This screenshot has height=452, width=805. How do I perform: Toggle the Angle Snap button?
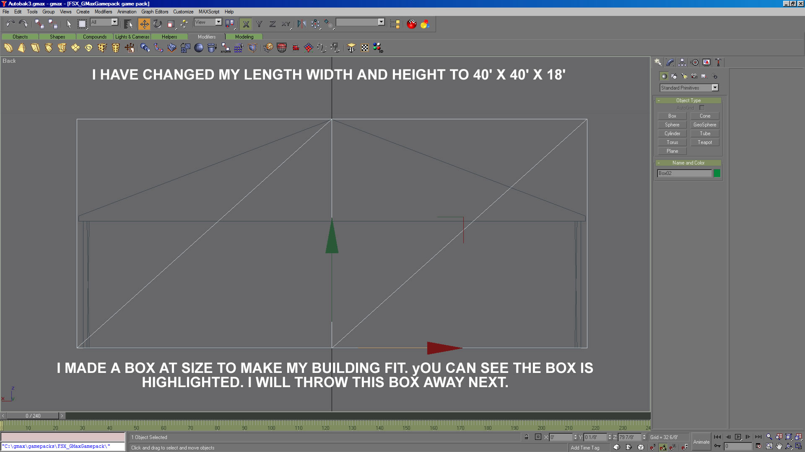[663, 447]
